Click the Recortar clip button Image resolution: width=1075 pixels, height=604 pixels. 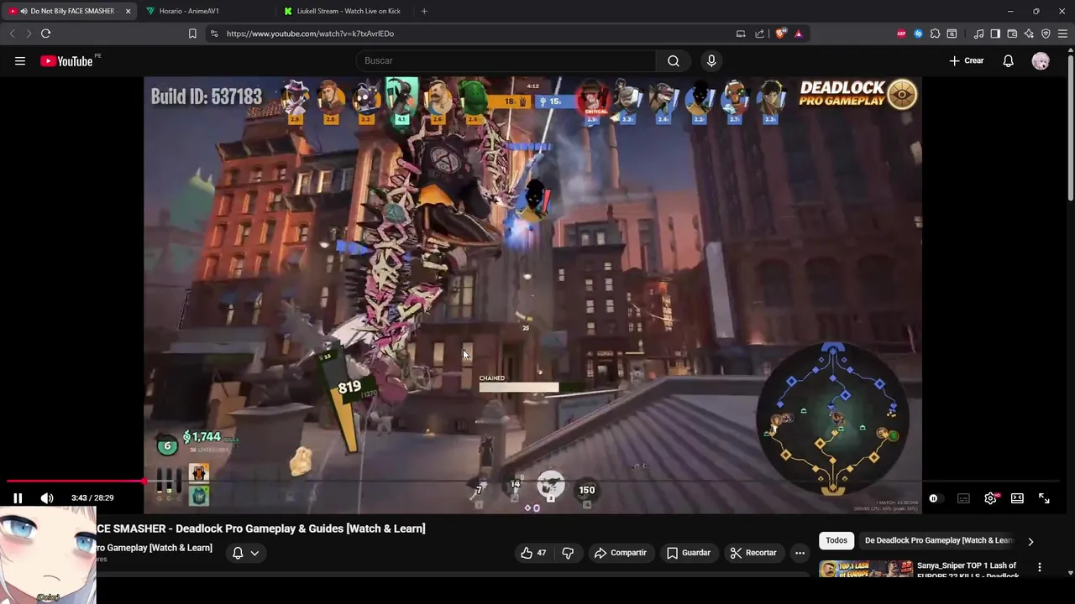753,553
